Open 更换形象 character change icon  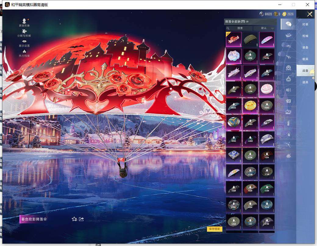[24, 21]
